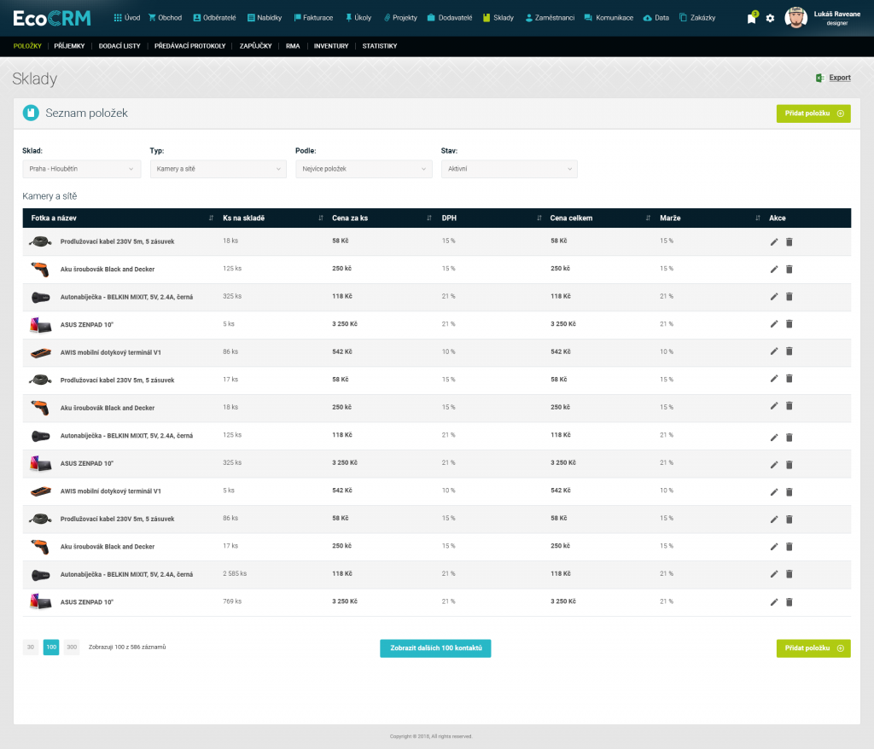This screenshot has width=874, height=749.
Task: Click the Excel icon beside Export
Action: tap(819, 78)
